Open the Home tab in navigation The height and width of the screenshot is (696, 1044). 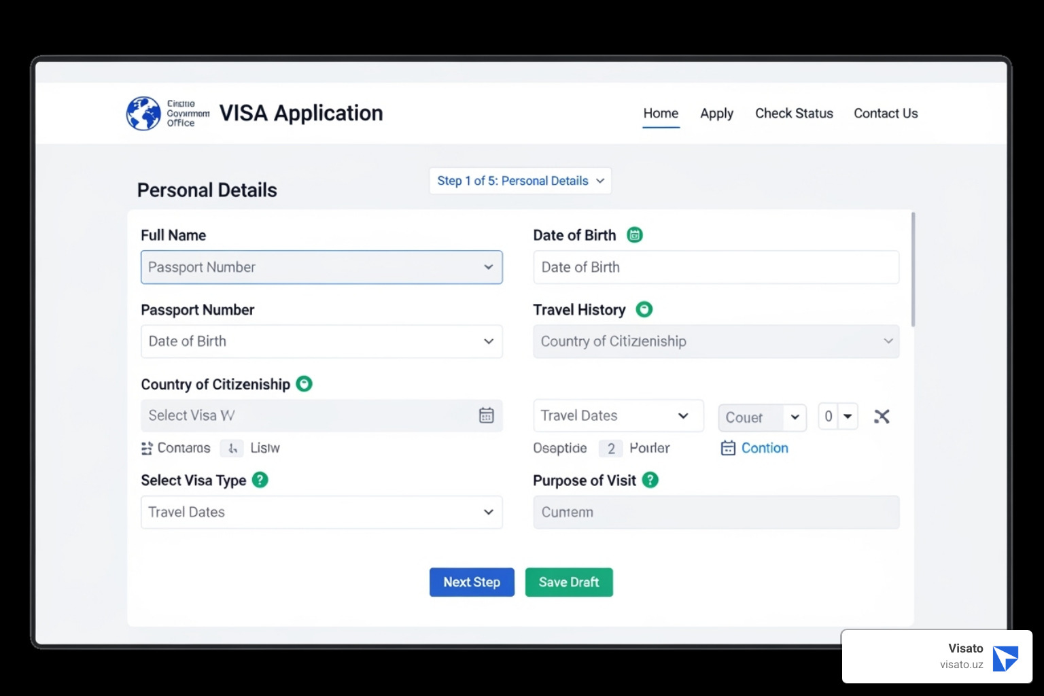pos(661,114)
